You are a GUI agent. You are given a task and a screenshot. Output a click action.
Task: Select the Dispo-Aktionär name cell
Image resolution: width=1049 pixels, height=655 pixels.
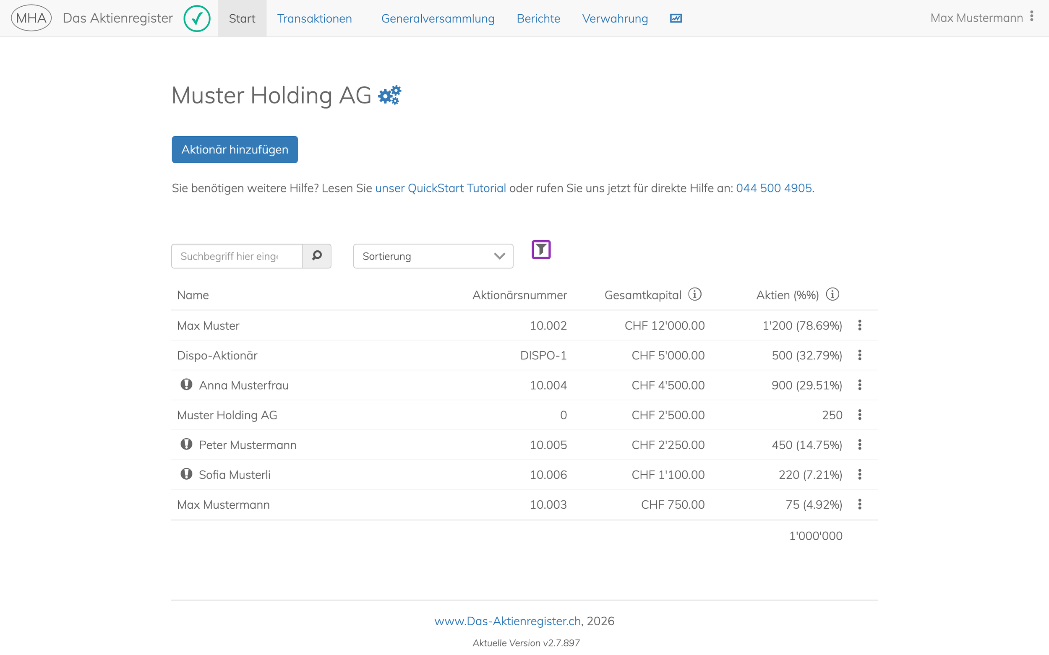217,355
